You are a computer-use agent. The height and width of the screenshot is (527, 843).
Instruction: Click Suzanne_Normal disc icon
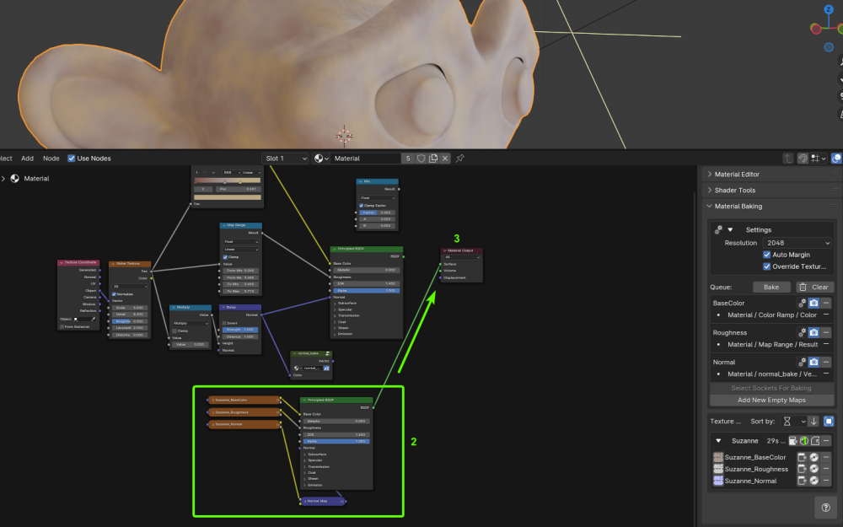(814, 481)
